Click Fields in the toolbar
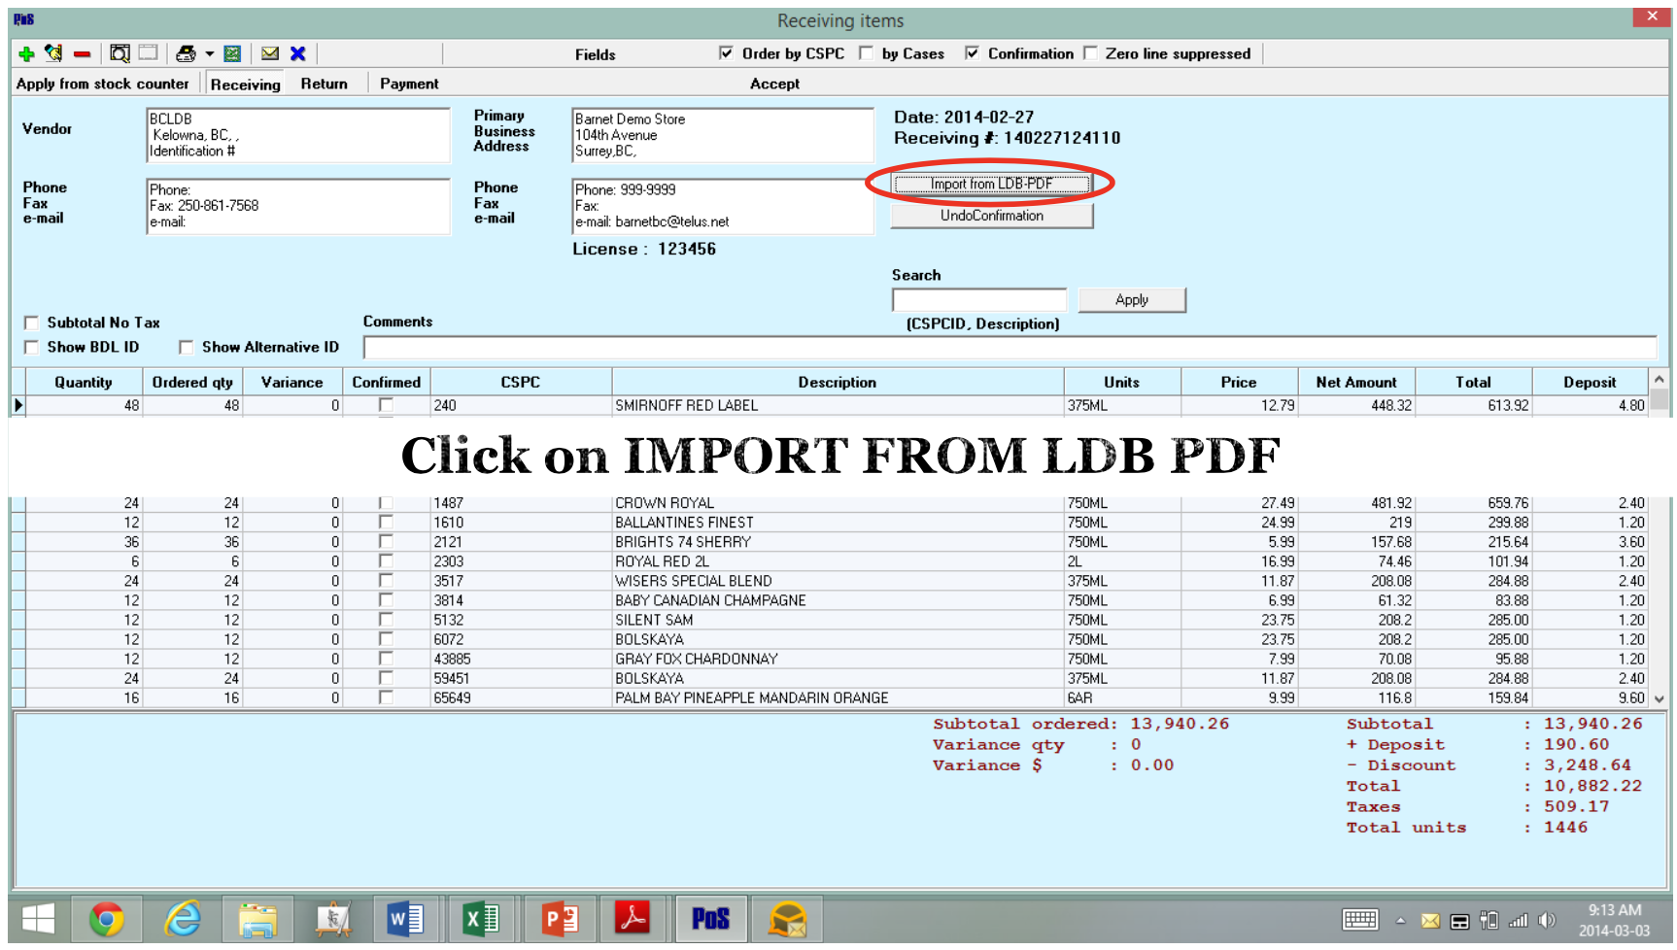1677x950 pixels. 595,54
